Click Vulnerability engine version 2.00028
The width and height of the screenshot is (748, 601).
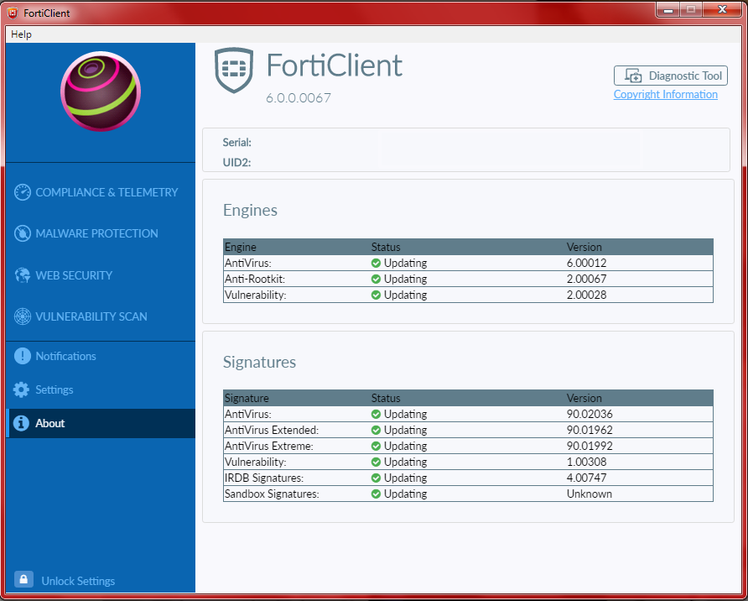coord(586,295)
